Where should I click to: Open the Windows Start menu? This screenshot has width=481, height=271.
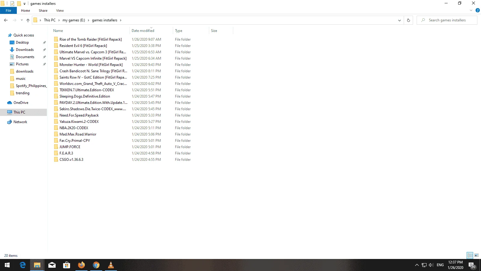pyautogui.click(x=7, y=265)
